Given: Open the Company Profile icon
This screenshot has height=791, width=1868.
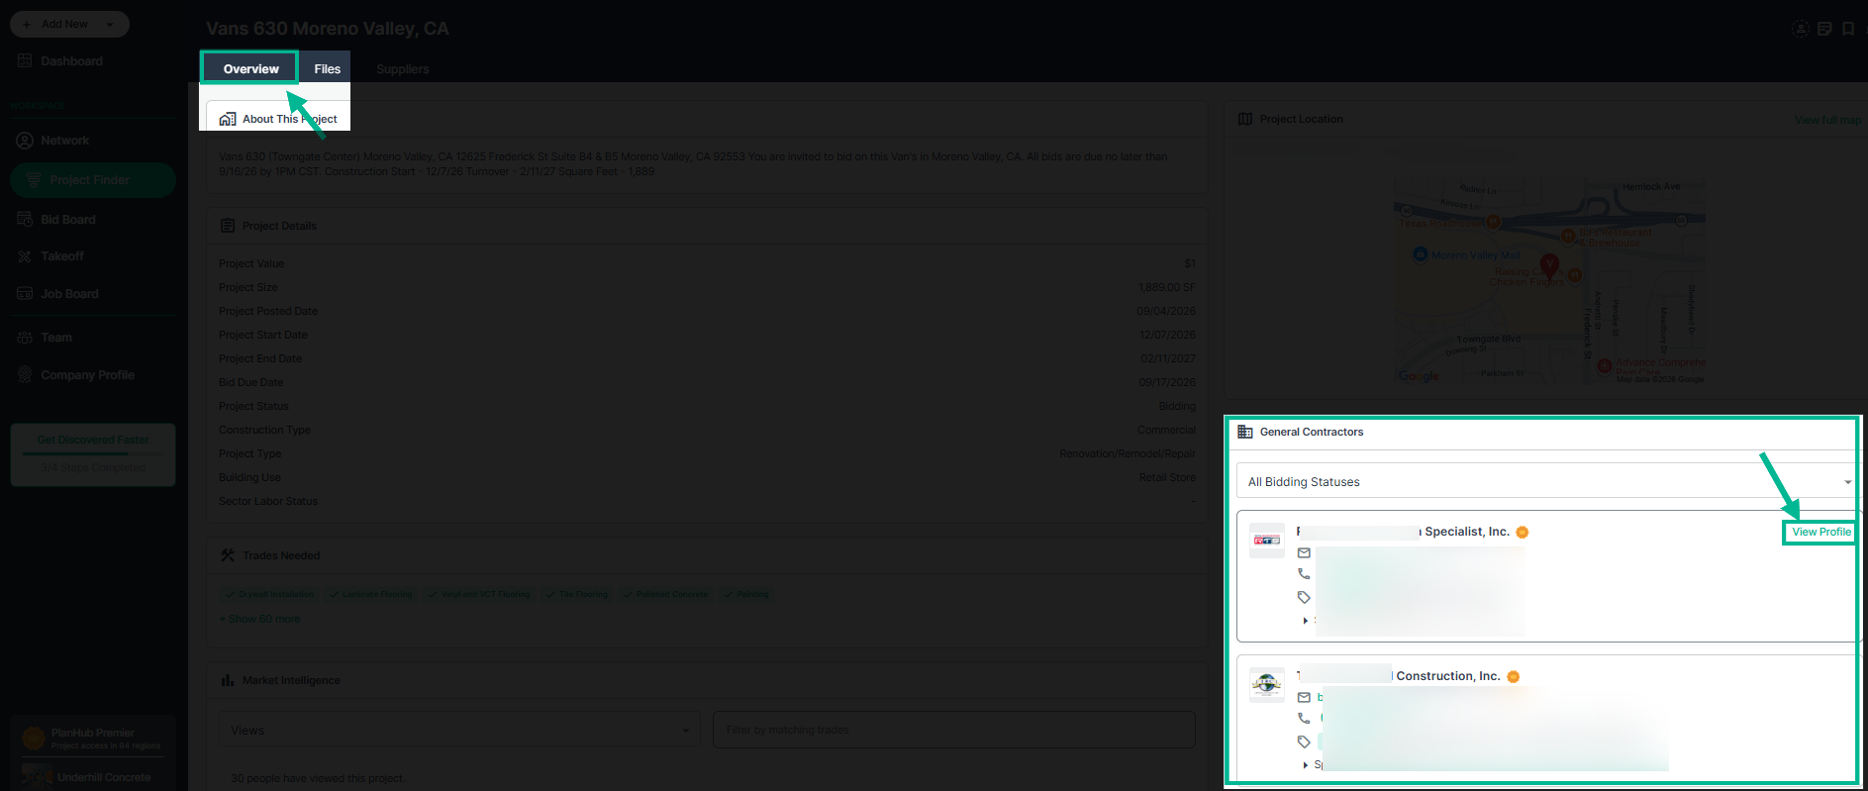Looking at the screenshot, I should (25, 375).
